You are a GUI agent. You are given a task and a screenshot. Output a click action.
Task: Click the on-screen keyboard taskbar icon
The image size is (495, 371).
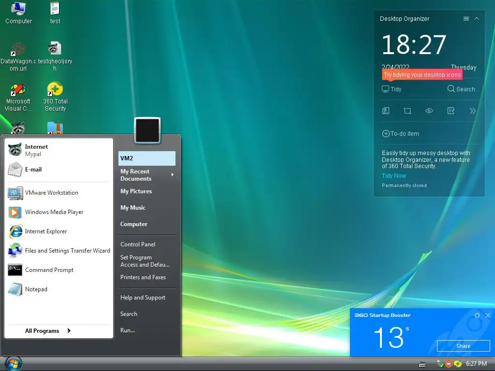(x=422, y=364)
